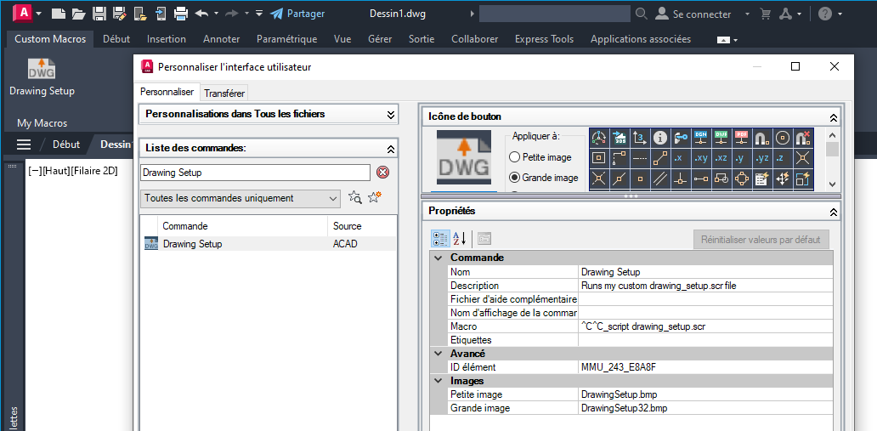
Task: Select the Drawing Setup command row
Action: 269,244
